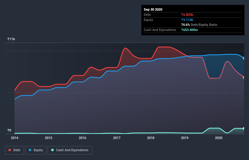The image size is (249, 160).
Task: Toggle the Equity series legend button
Action: click(36, 150)
